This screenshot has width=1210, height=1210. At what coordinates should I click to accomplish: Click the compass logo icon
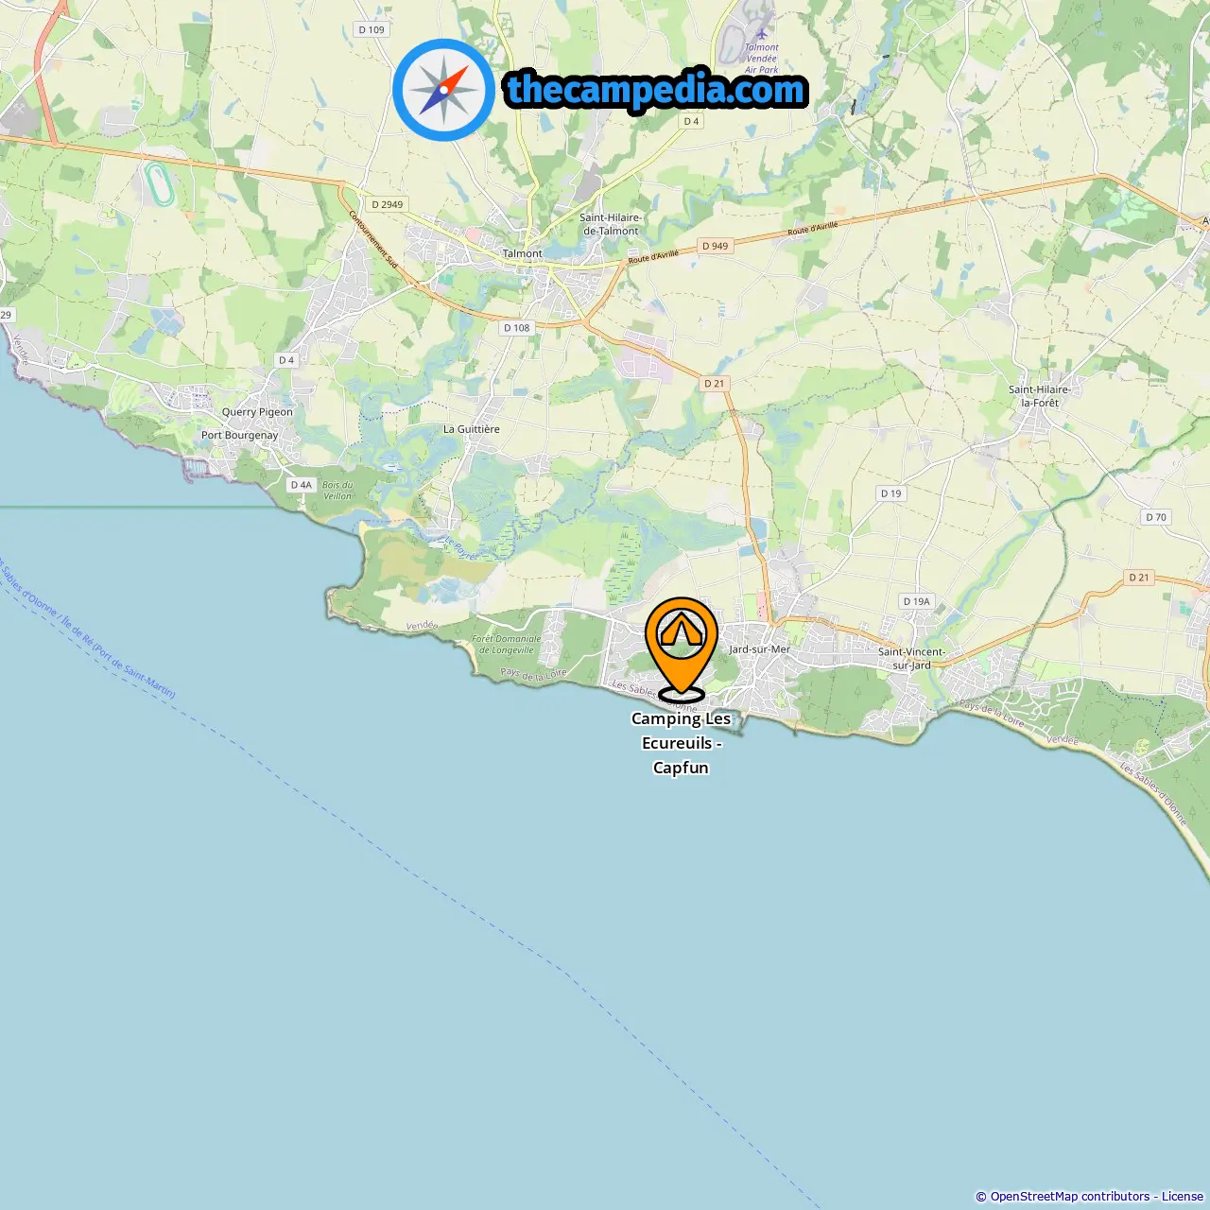click(443, 90)
